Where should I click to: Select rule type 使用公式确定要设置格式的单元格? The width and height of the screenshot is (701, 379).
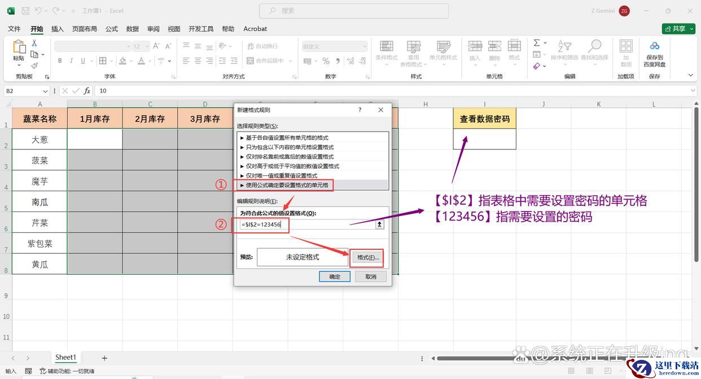pyautogui.click(x=286, y=185)
